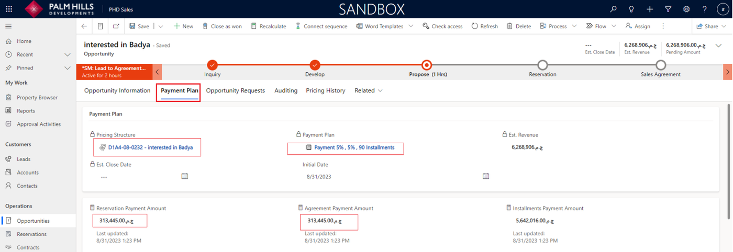Open the Flow command

click(596, 26)
